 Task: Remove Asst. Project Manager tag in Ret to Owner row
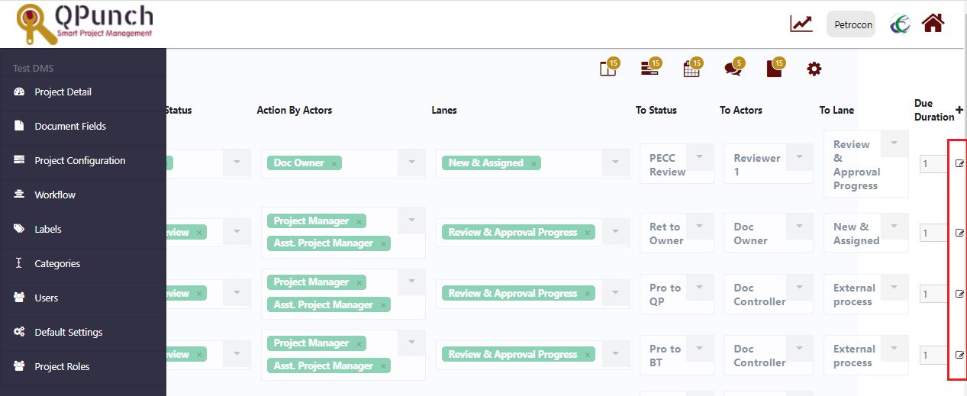[x=383, y=243]
